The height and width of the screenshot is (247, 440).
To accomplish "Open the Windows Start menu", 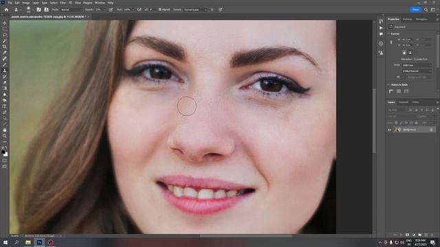I will (x=5, y=242).
